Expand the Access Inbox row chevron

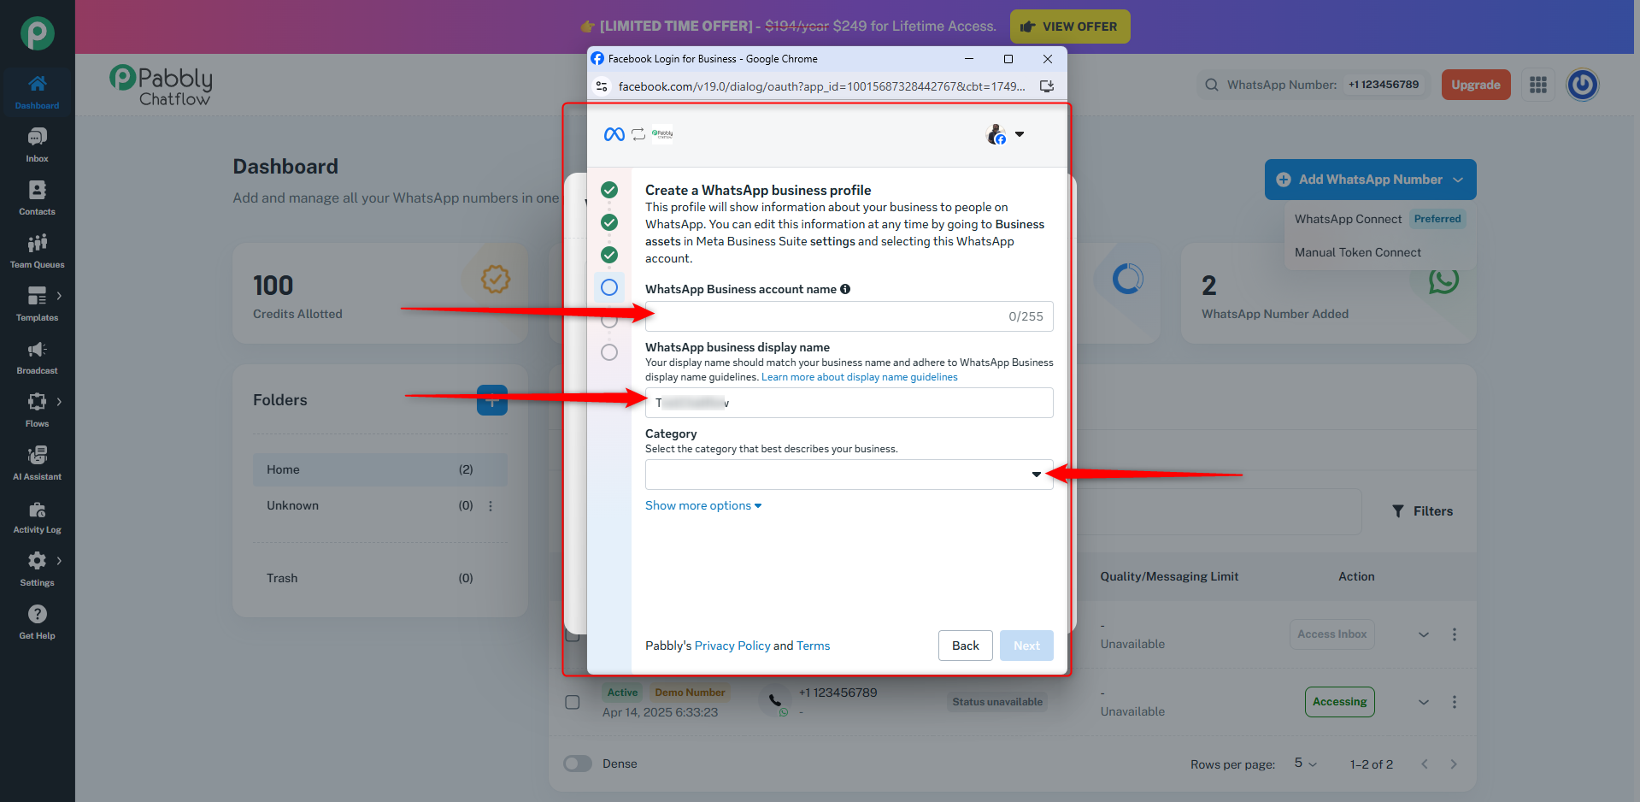point(1424,634)
